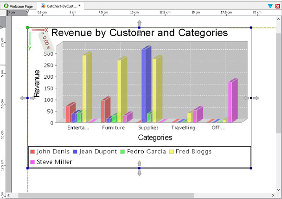This screenshot has height=199, width=282.
Task: Click the top-right corner resize handle
Action: (x=251, y=28)
